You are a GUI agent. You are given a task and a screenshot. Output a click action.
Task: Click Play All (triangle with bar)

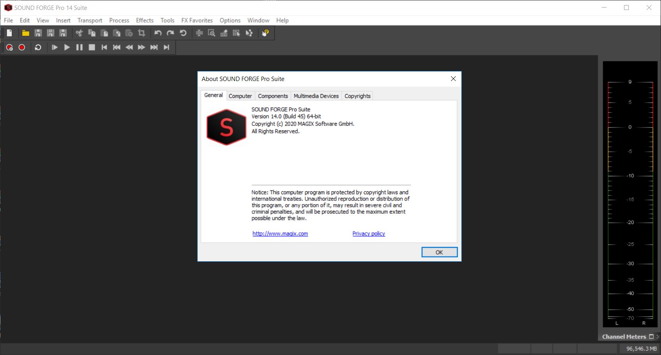54,47
